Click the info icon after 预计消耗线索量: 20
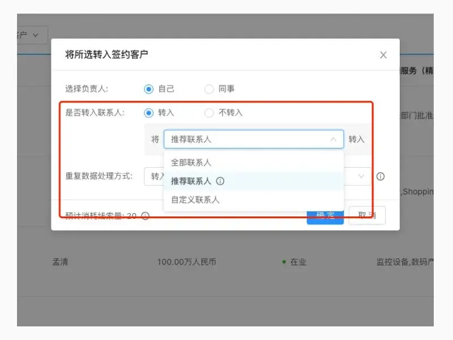This screenshot has width=453, height=340. (x=146, y=215)
